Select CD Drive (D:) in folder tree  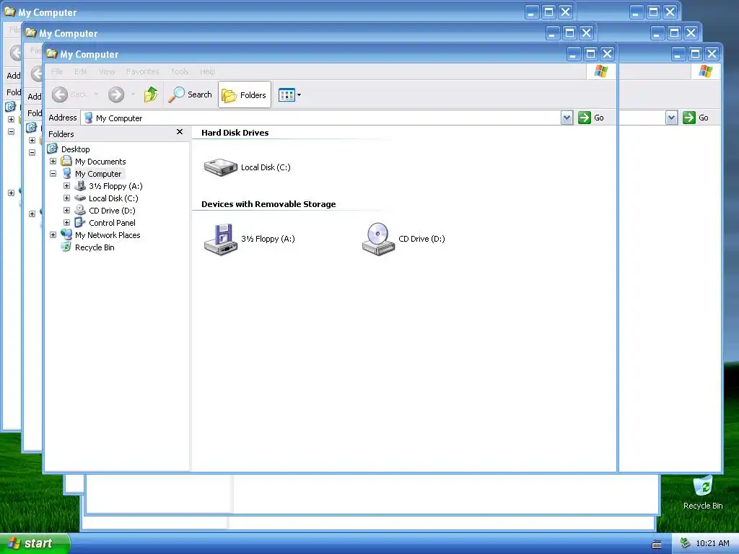(112, 211)
